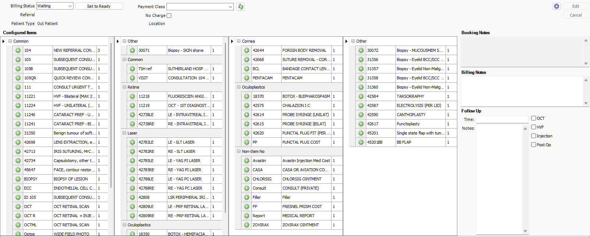Select the FRESNEL PRISM COST description

(x=306, y=207)
